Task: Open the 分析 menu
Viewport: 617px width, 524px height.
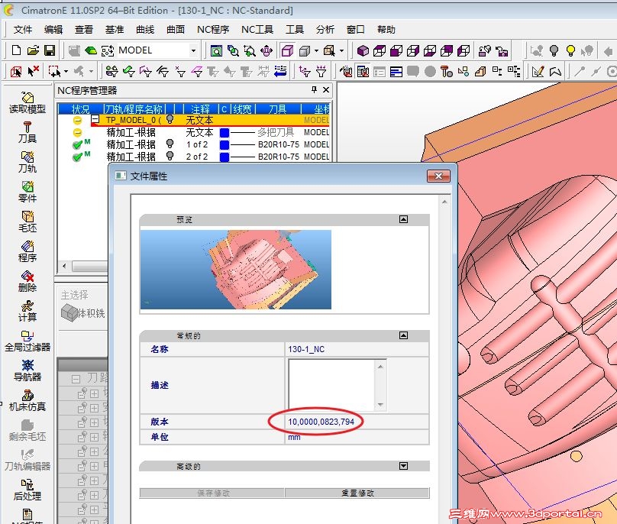Action: (325, 30)
